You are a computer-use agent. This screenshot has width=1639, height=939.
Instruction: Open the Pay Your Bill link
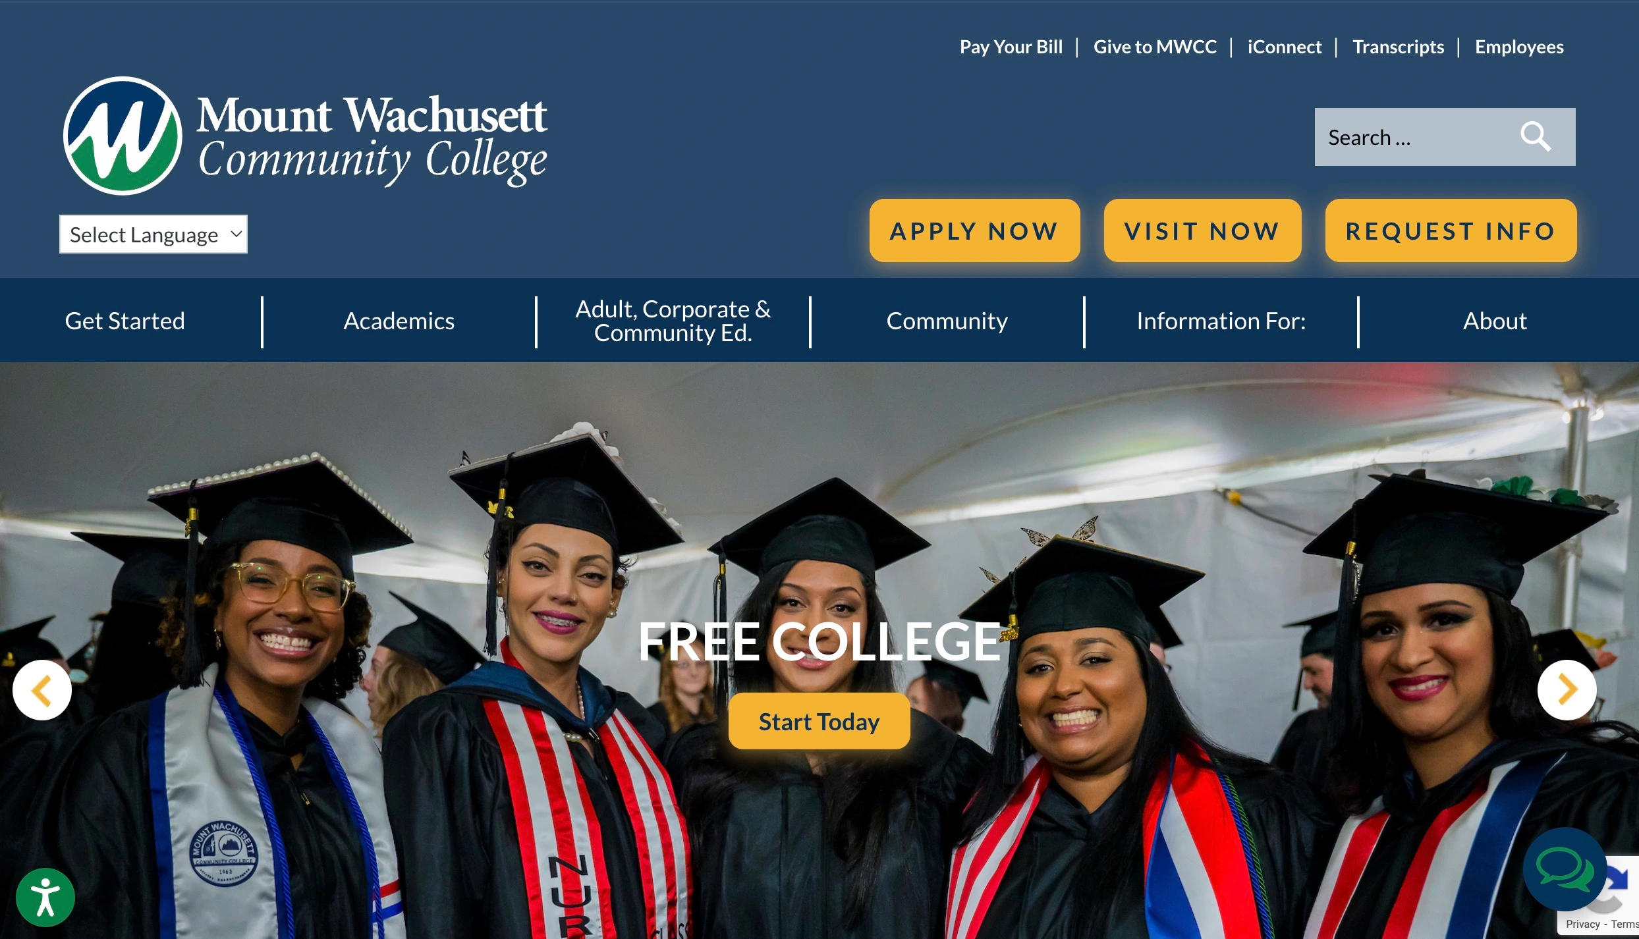1011,47
